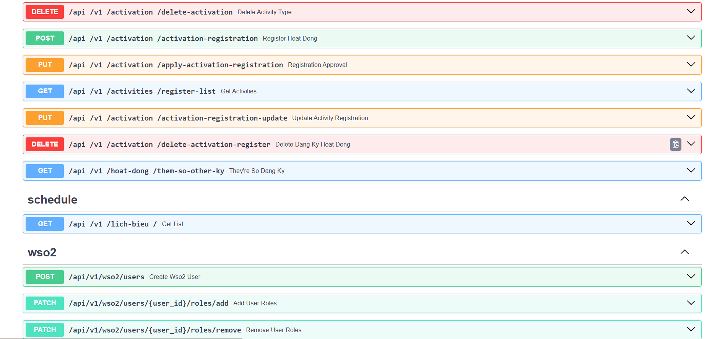This screenshot has height=339, width=725.
Task: Open /delete-activation-register path link
Action: pyautogui.click(x=170, y=144)
